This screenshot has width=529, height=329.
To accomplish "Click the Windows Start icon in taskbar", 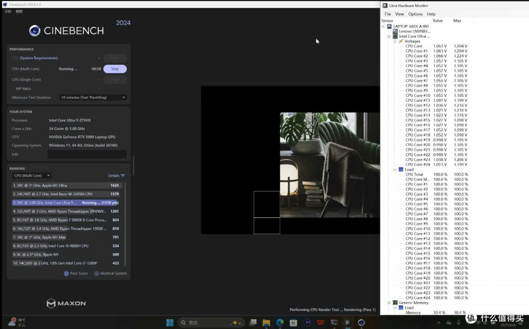I will (170, 323).
